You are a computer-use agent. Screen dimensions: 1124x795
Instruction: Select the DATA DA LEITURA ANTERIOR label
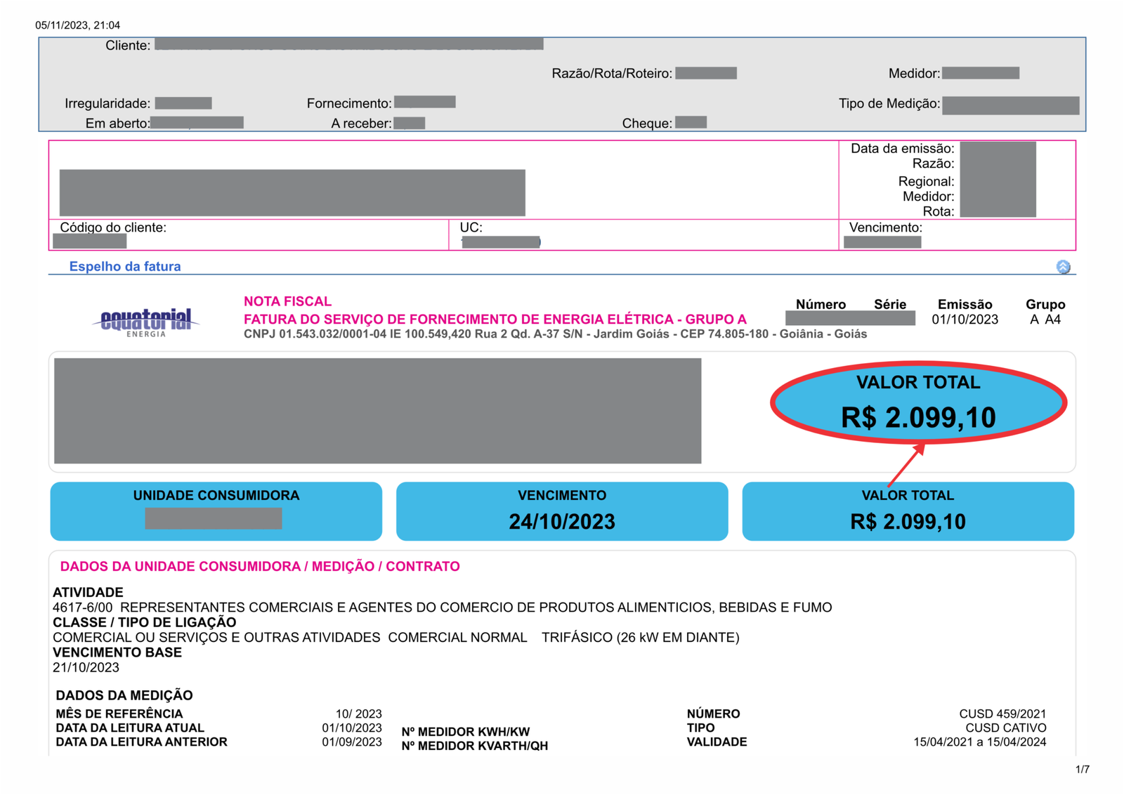tap(141, 742)
